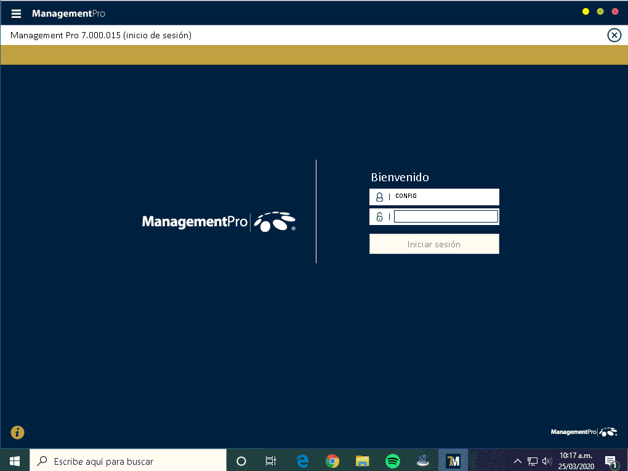Open Microsoft Edge from the taskbar
The width and height of the screenshot is (628, 471).
point(302,461)
